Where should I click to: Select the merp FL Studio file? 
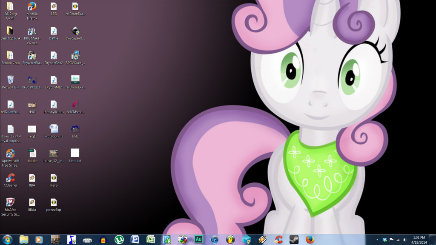pos(54,180)
